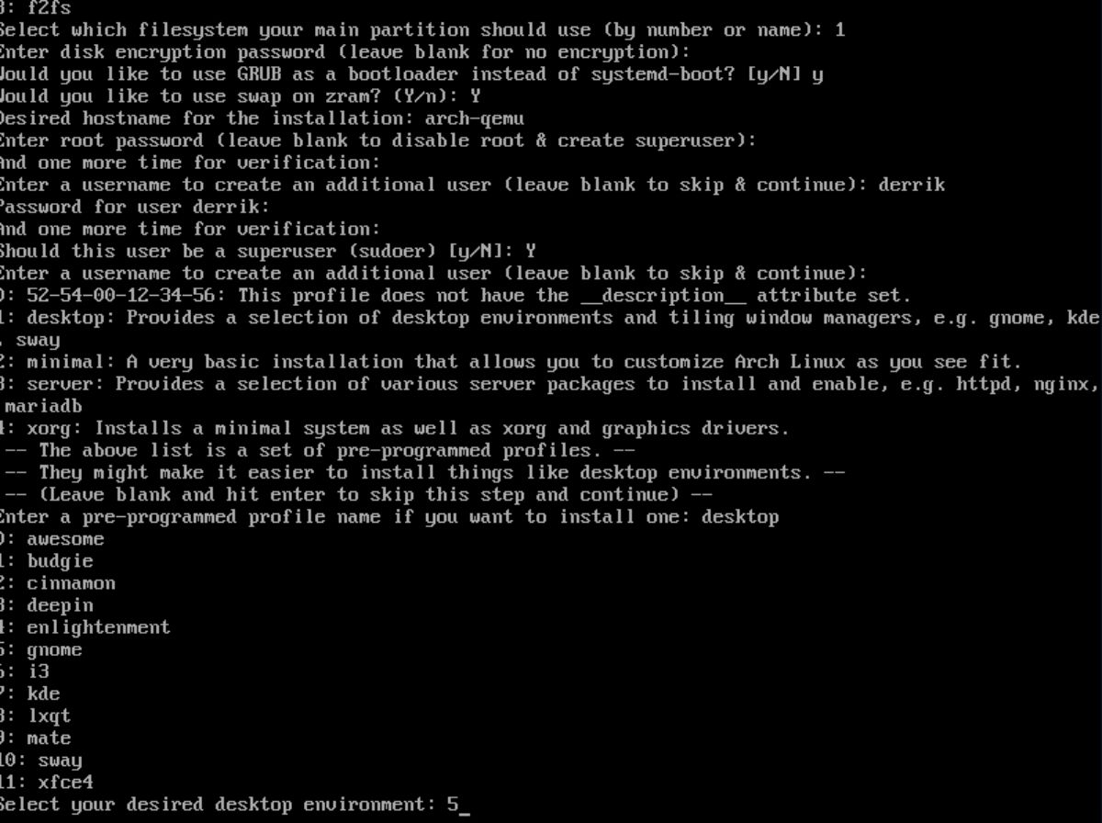The image size is (1102, 823).
Task: Click the desired desktop environment input prompt
Action: (235, 806)
